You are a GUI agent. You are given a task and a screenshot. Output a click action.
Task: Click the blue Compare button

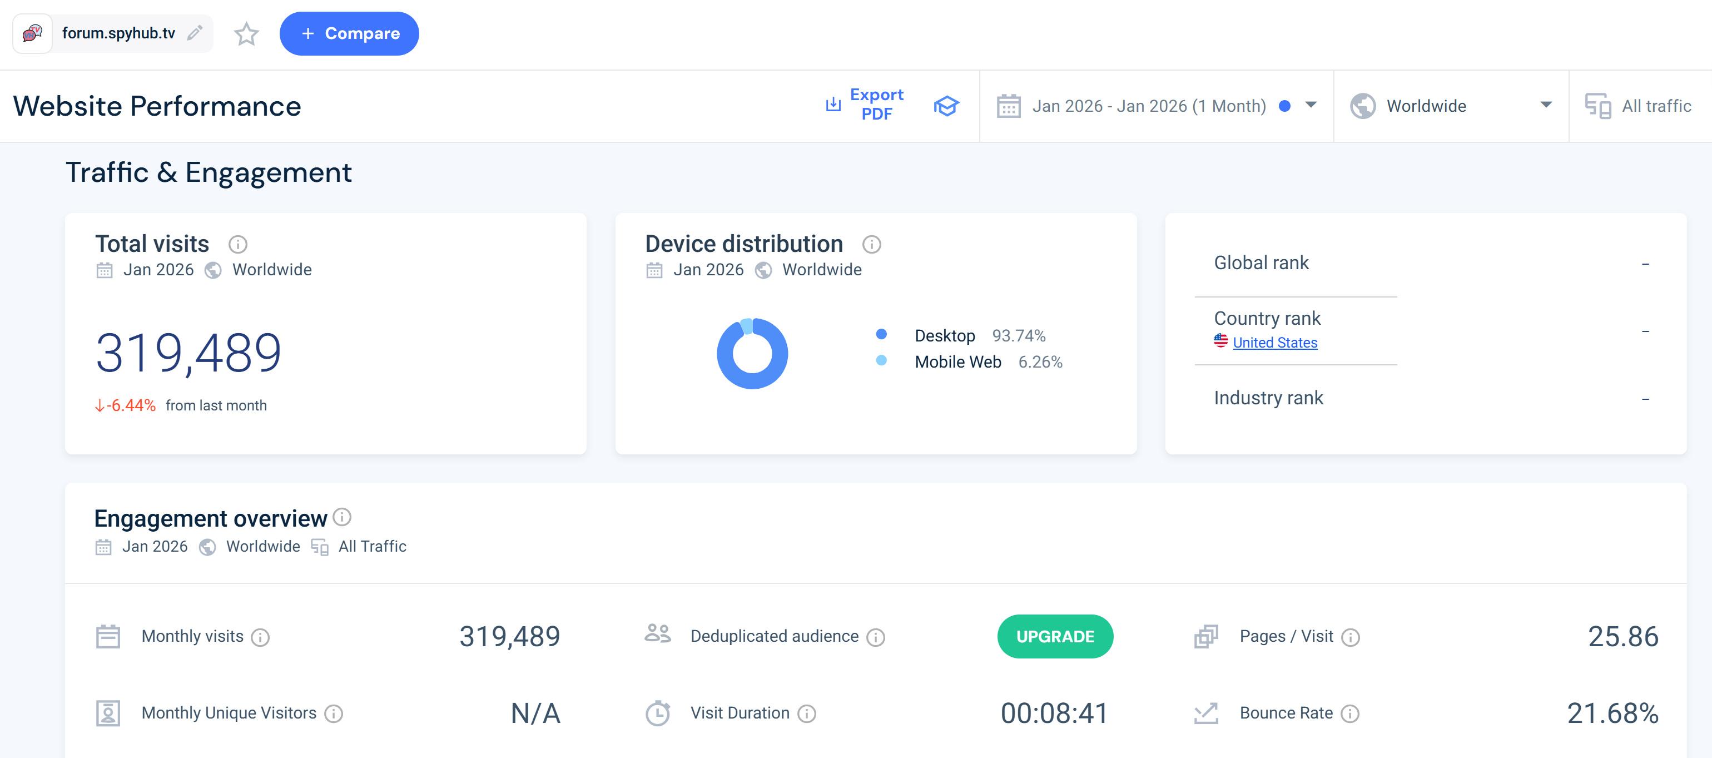tap(349, 34)
